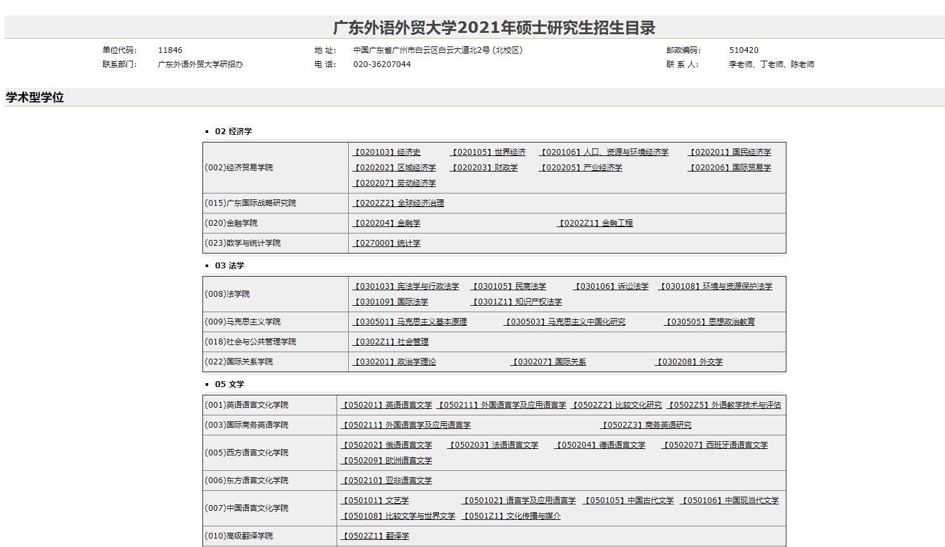945x547 pixels.
Task: Select 【050207】西班牙语语言文学 link
Action: (x=714, y=445)
